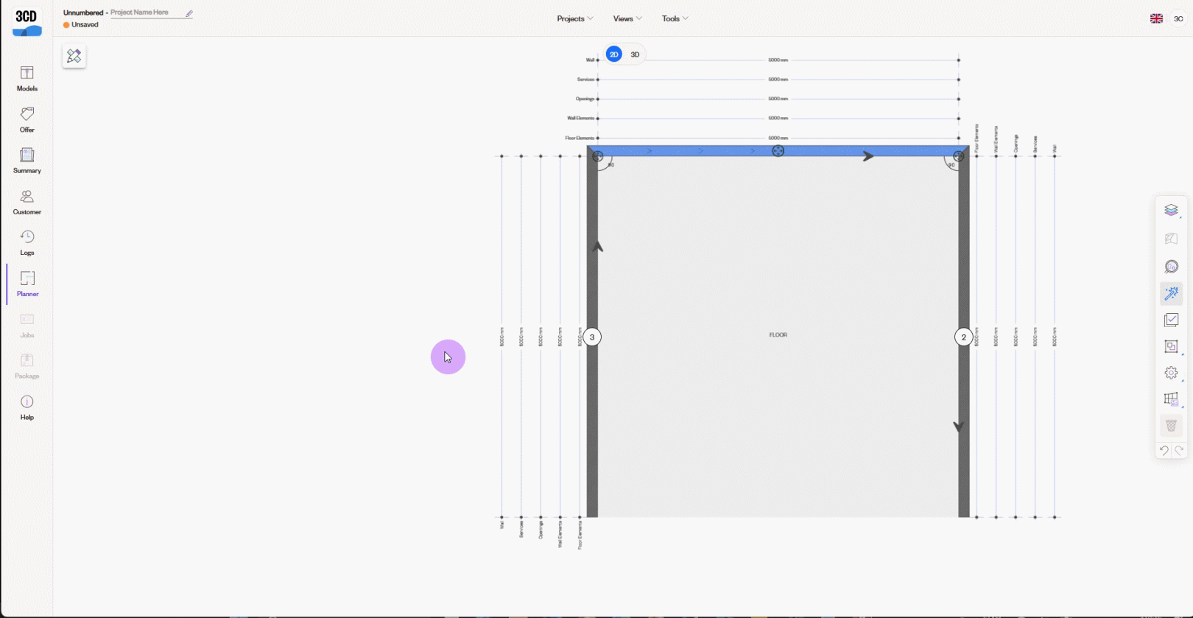Image resolution: width=1193 pixels, height=618 pixels.
Task: Click the center handle of top blue wall
Action: coord(778,151)
